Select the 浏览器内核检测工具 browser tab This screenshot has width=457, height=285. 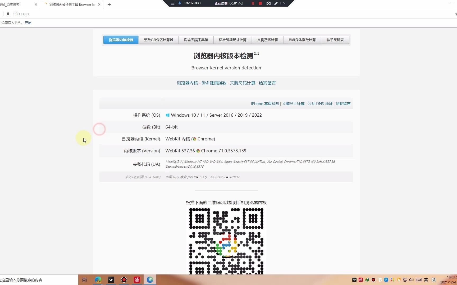pyautogui.click(x=72, y=4)
